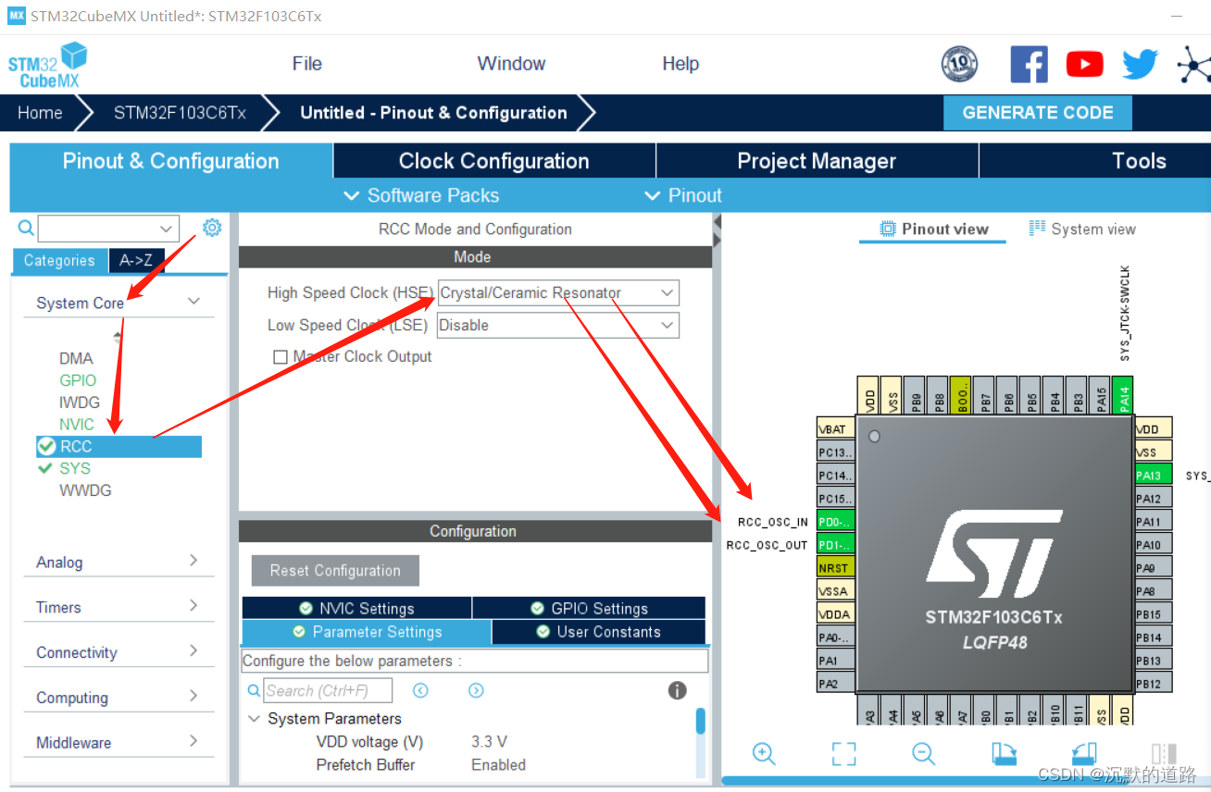Screen dimensions: 1211x792
Task: Select the VBAT pin
Action: [x=835, y=428]
